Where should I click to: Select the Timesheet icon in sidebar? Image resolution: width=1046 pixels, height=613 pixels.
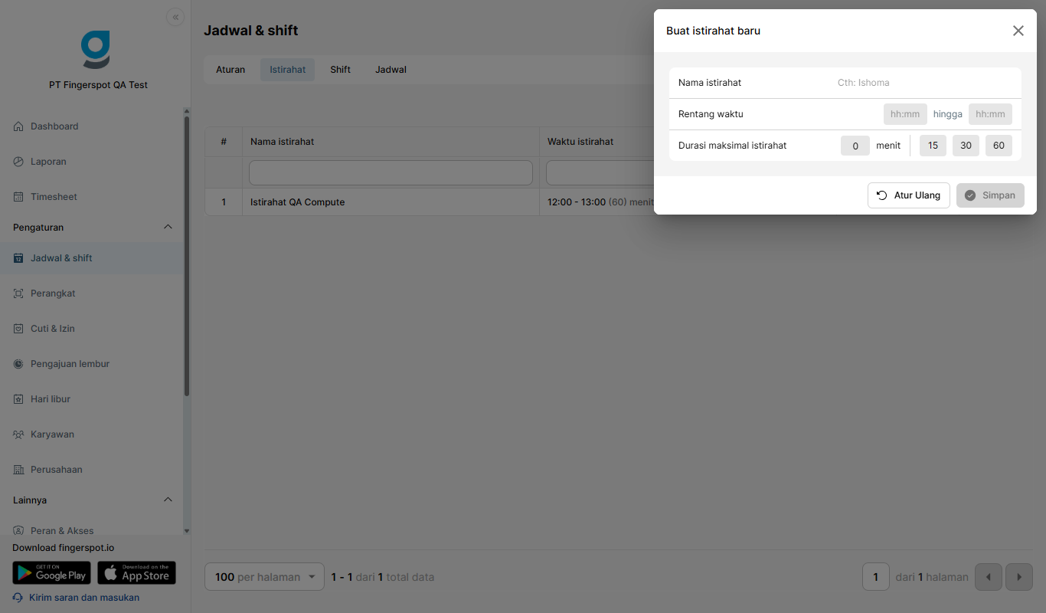coord(18,197)
